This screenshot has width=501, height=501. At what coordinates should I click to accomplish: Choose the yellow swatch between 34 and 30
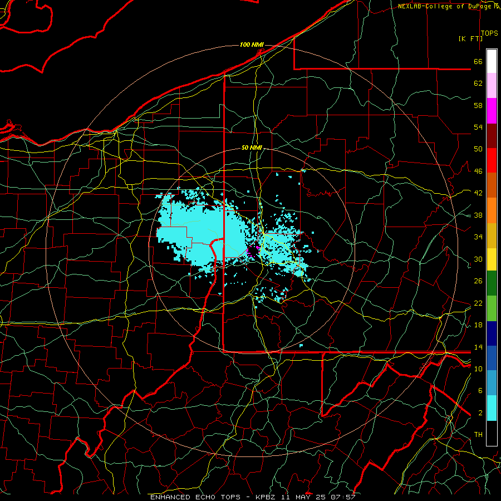(x=492, y=259)
